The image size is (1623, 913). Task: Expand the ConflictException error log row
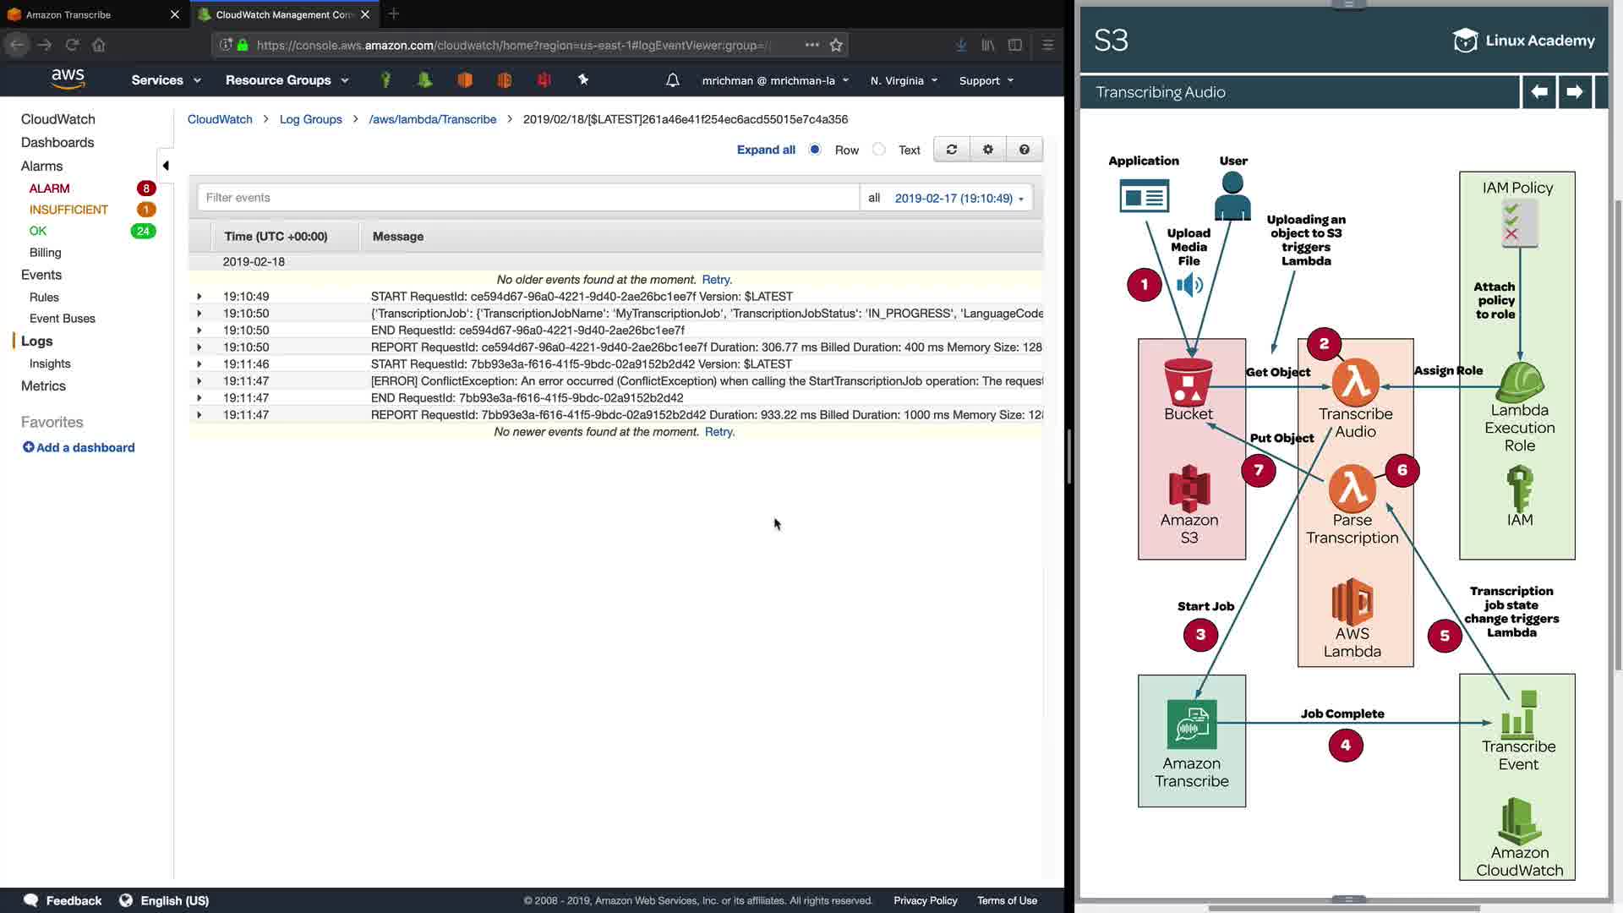[x=199, y=381]
